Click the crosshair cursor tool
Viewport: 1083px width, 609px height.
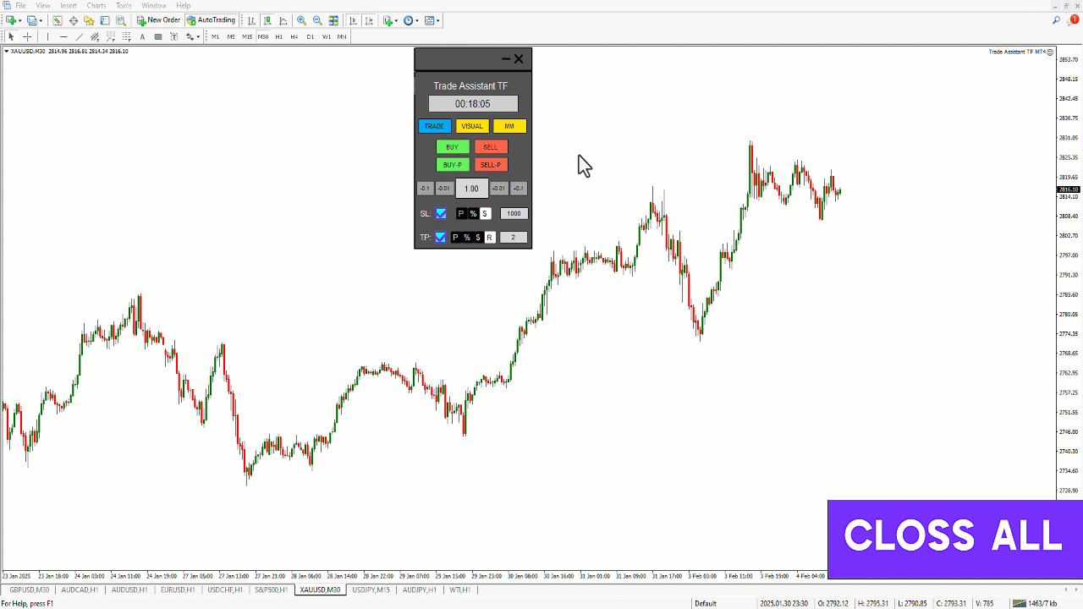27,36
